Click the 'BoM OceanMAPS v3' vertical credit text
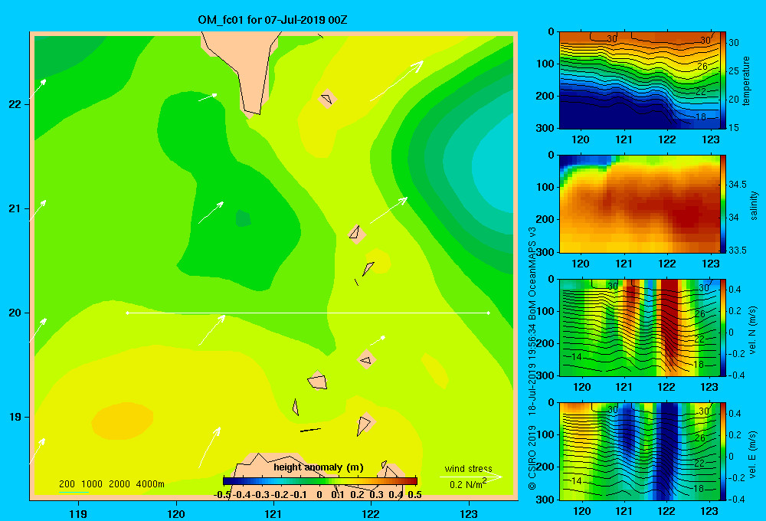 point(532,274)
